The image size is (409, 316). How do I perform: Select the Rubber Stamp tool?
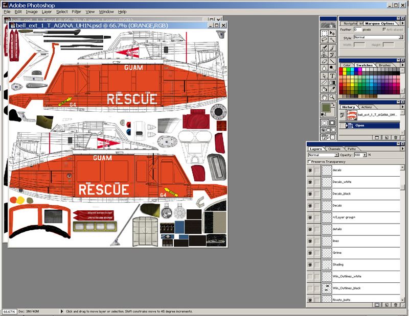tap(324, 55)
